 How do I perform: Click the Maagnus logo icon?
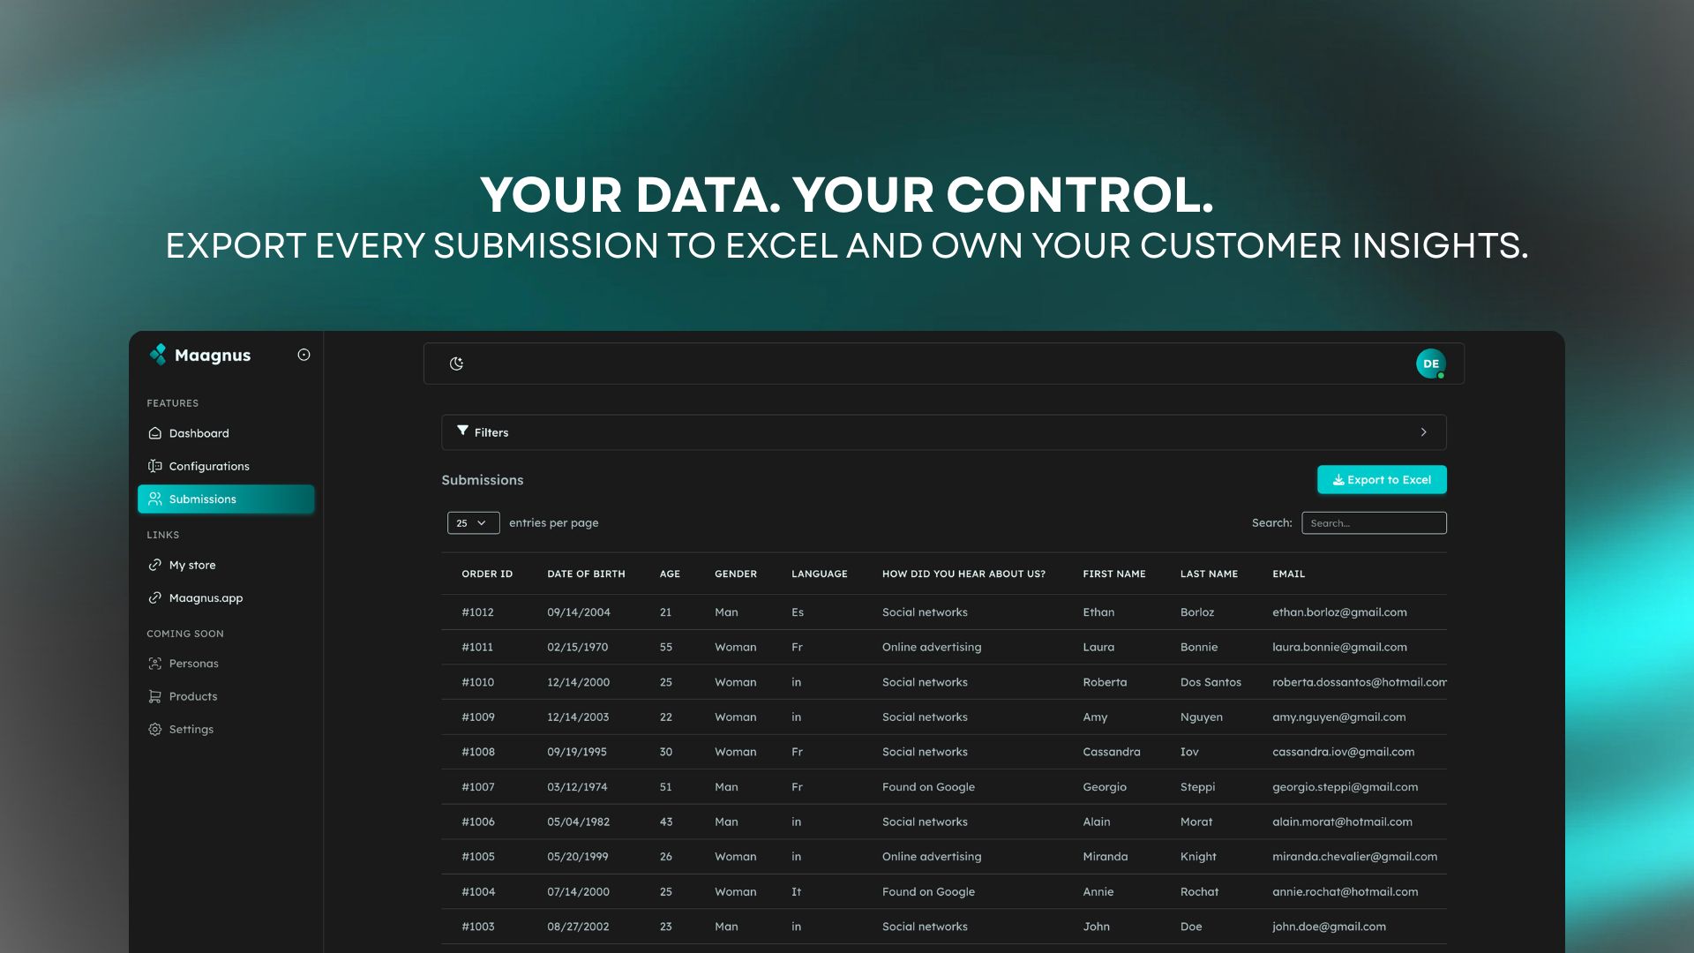[158, 355]
